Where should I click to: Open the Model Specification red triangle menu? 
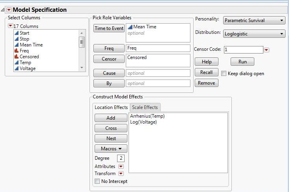(x=9, y=10)
